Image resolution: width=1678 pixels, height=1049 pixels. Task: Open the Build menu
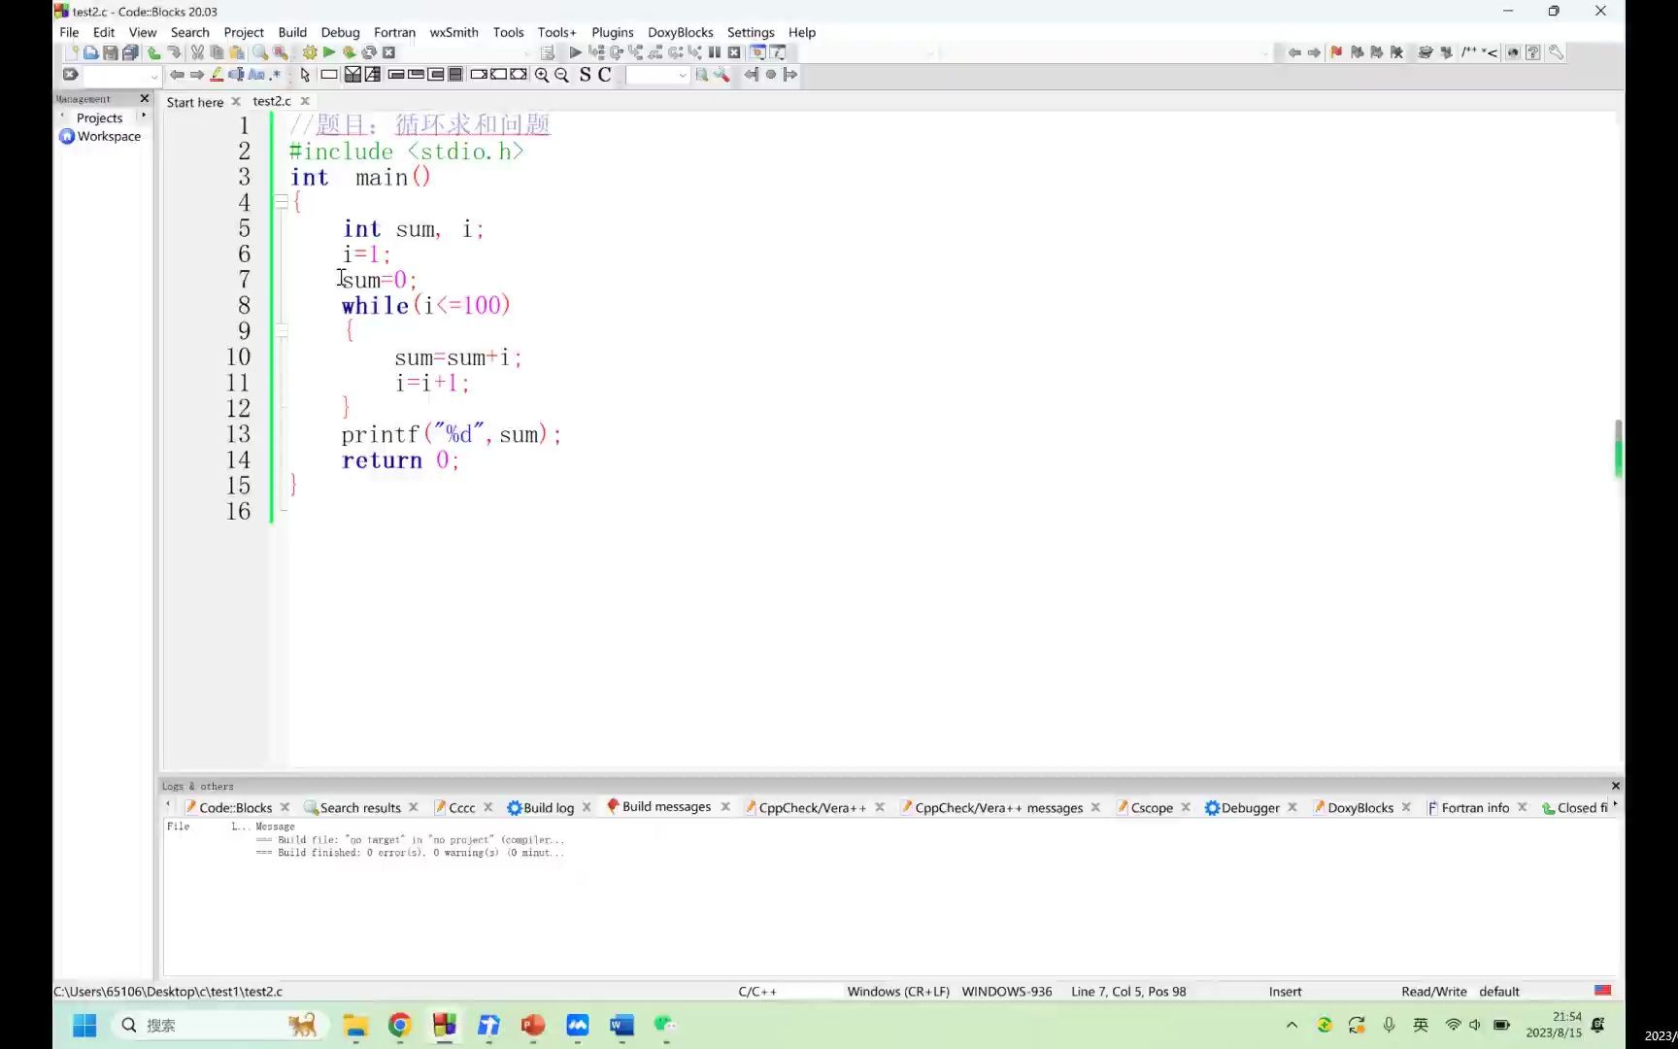291,32
